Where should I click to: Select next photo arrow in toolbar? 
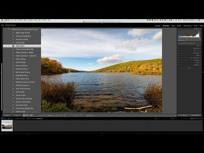tap(59, 115)
